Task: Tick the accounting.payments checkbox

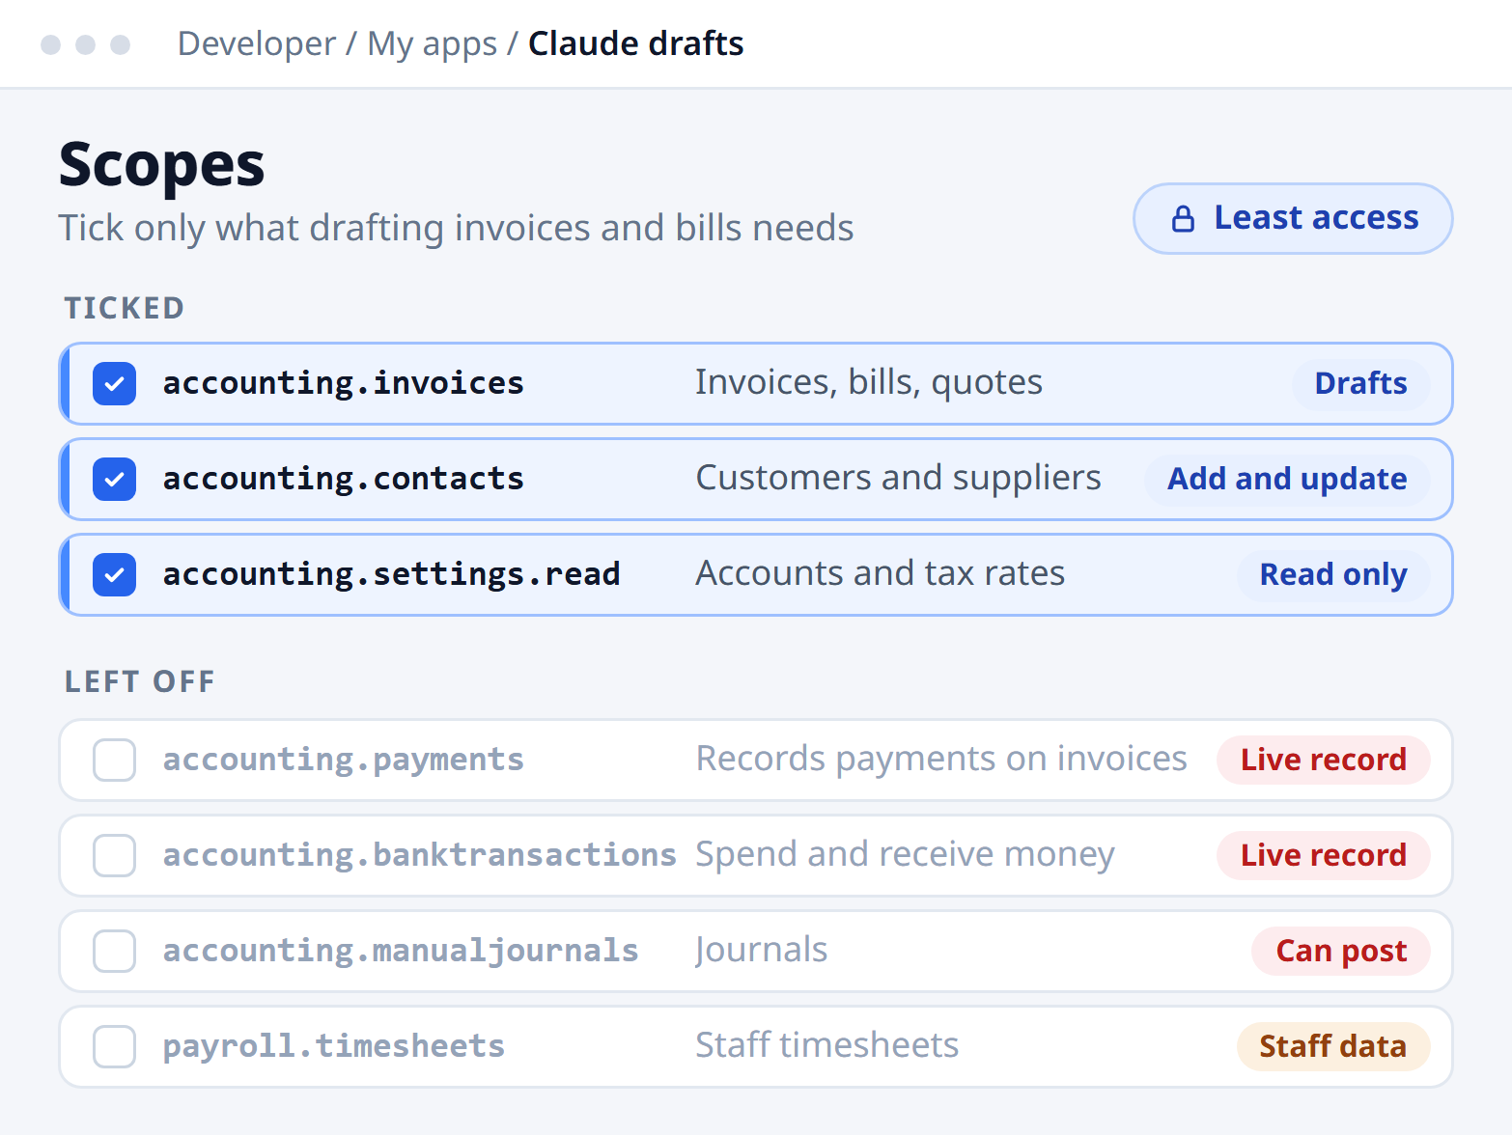Action: click(114, 760)
